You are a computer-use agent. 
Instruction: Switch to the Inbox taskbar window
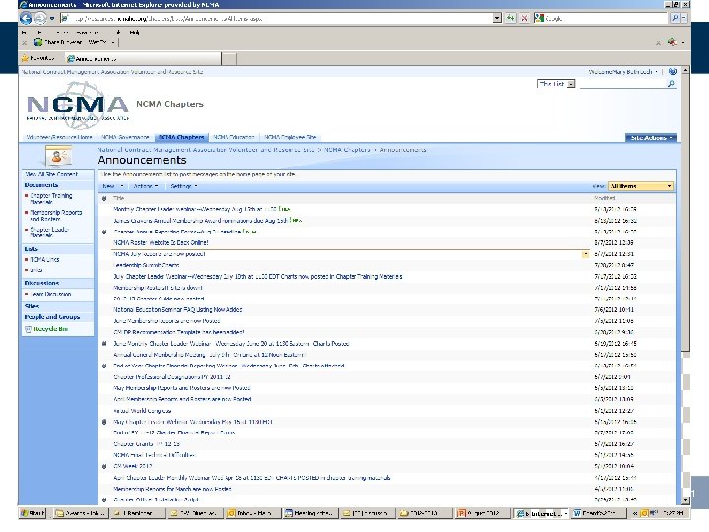point(251,513)
